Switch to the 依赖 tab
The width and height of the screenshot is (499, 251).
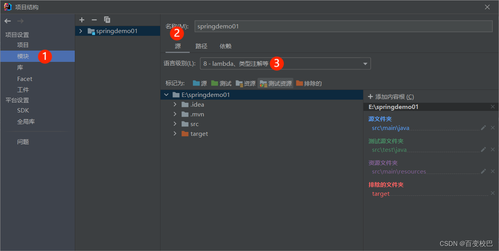point(226,46)
